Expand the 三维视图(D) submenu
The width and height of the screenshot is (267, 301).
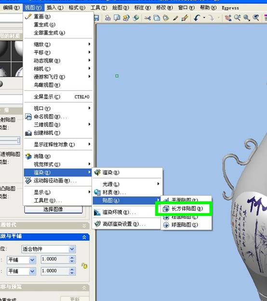pyautogui.click(x=58, y=124)
